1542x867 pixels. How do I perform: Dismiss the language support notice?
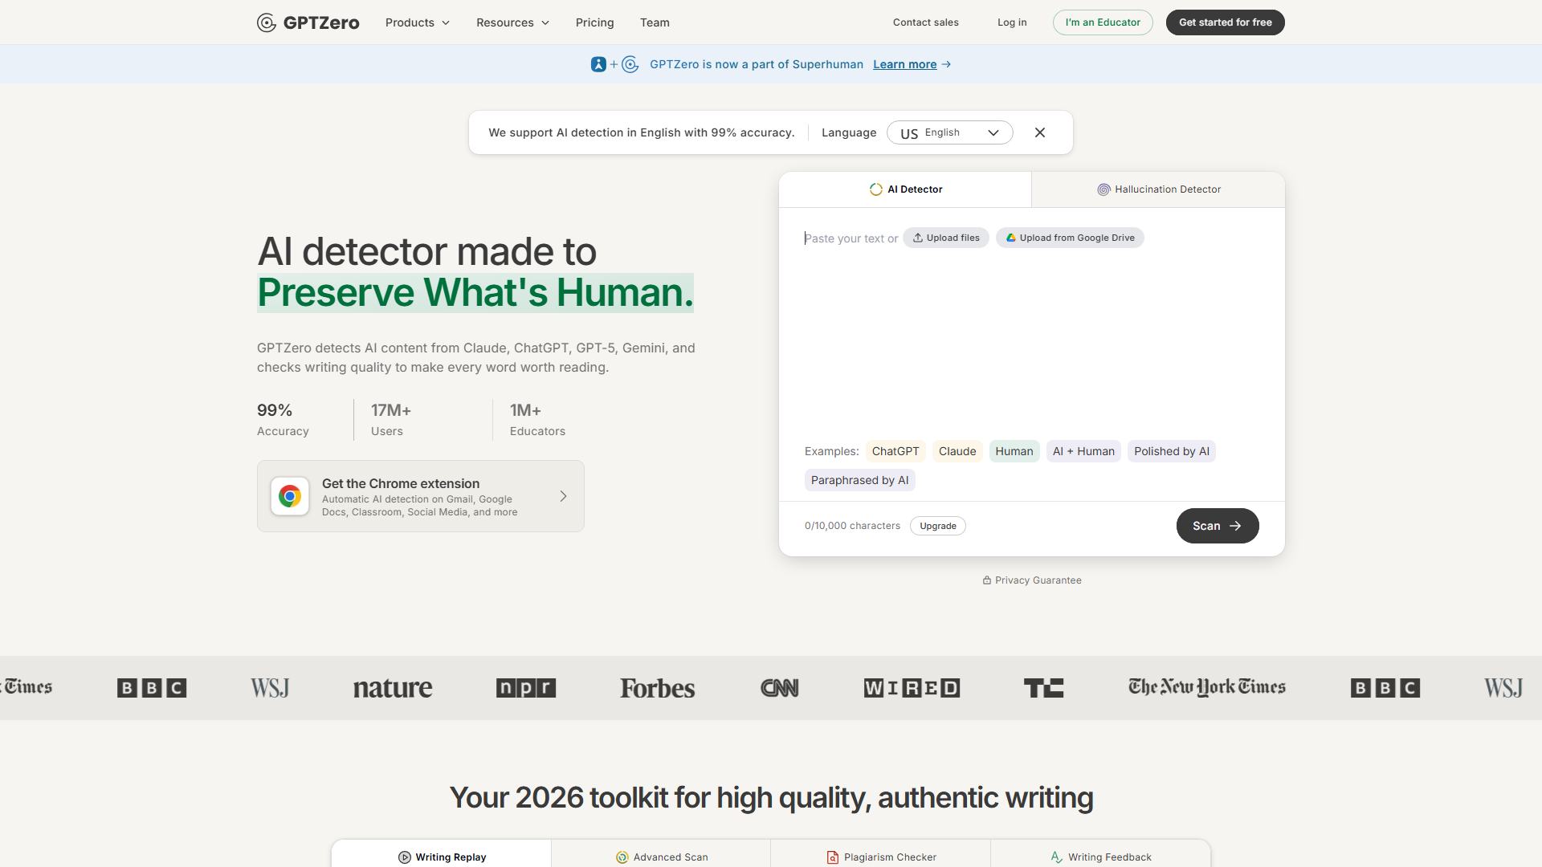1040,132
